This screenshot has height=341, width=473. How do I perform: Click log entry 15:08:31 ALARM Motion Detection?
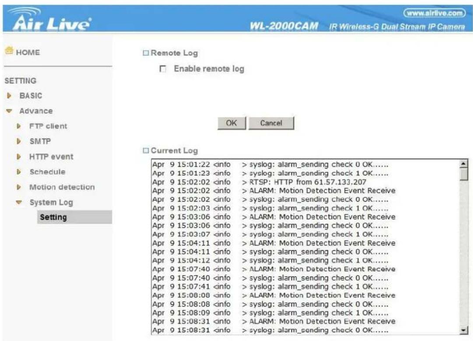pos(273,321)
